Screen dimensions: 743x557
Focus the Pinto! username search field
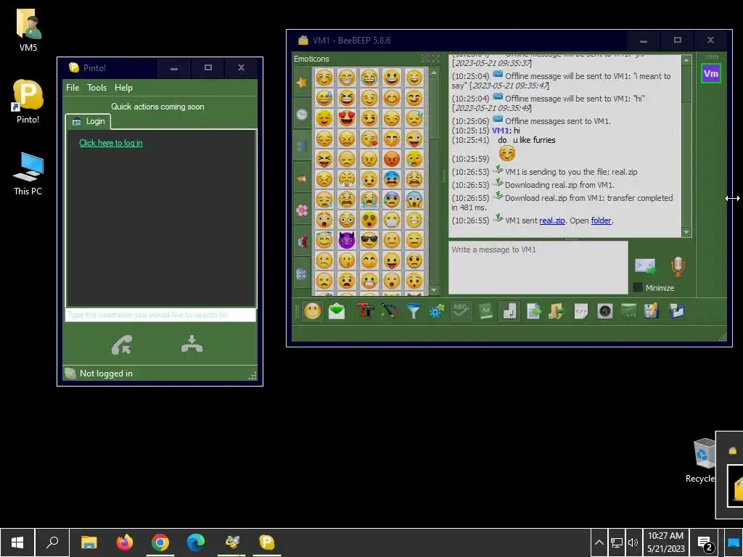(x=160, y=315)
